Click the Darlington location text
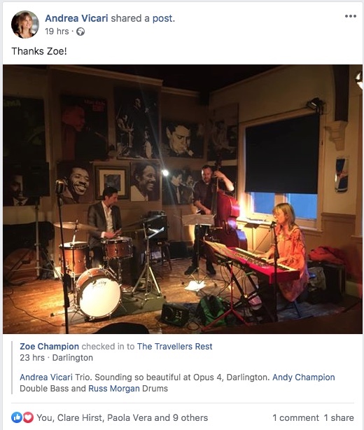This screenshot has height=430, width=364. [x=73, y=358]
